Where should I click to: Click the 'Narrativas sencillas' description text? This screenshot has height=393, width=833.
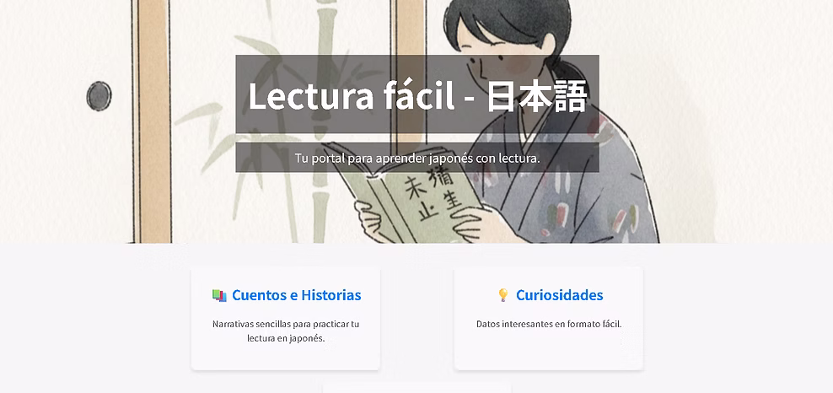pyautogui.click(x=286, y=331)
